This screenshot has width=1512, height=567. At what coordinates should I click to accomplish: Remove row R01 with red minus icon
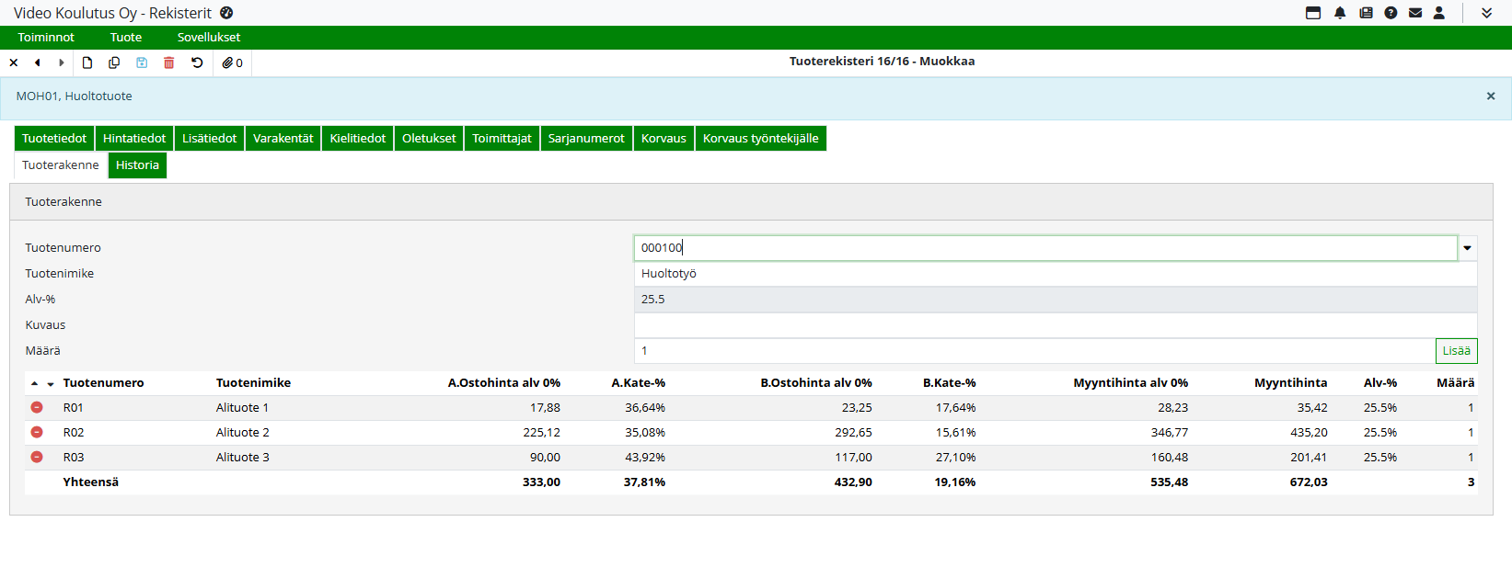pyautogui.click(x=37, y=407)
